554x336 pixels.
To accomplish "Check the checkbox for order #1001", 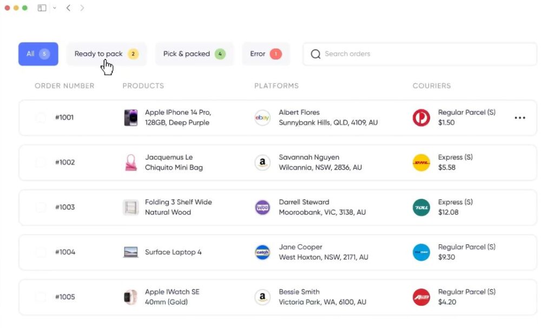I will click(41, 118).
